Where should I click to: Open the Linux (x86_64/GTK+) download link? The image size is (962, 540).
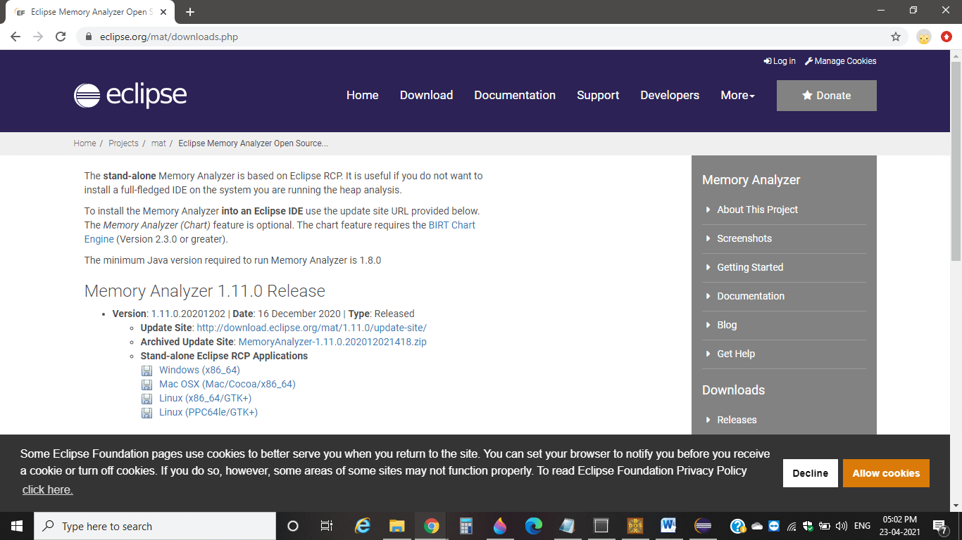point(205,399)
